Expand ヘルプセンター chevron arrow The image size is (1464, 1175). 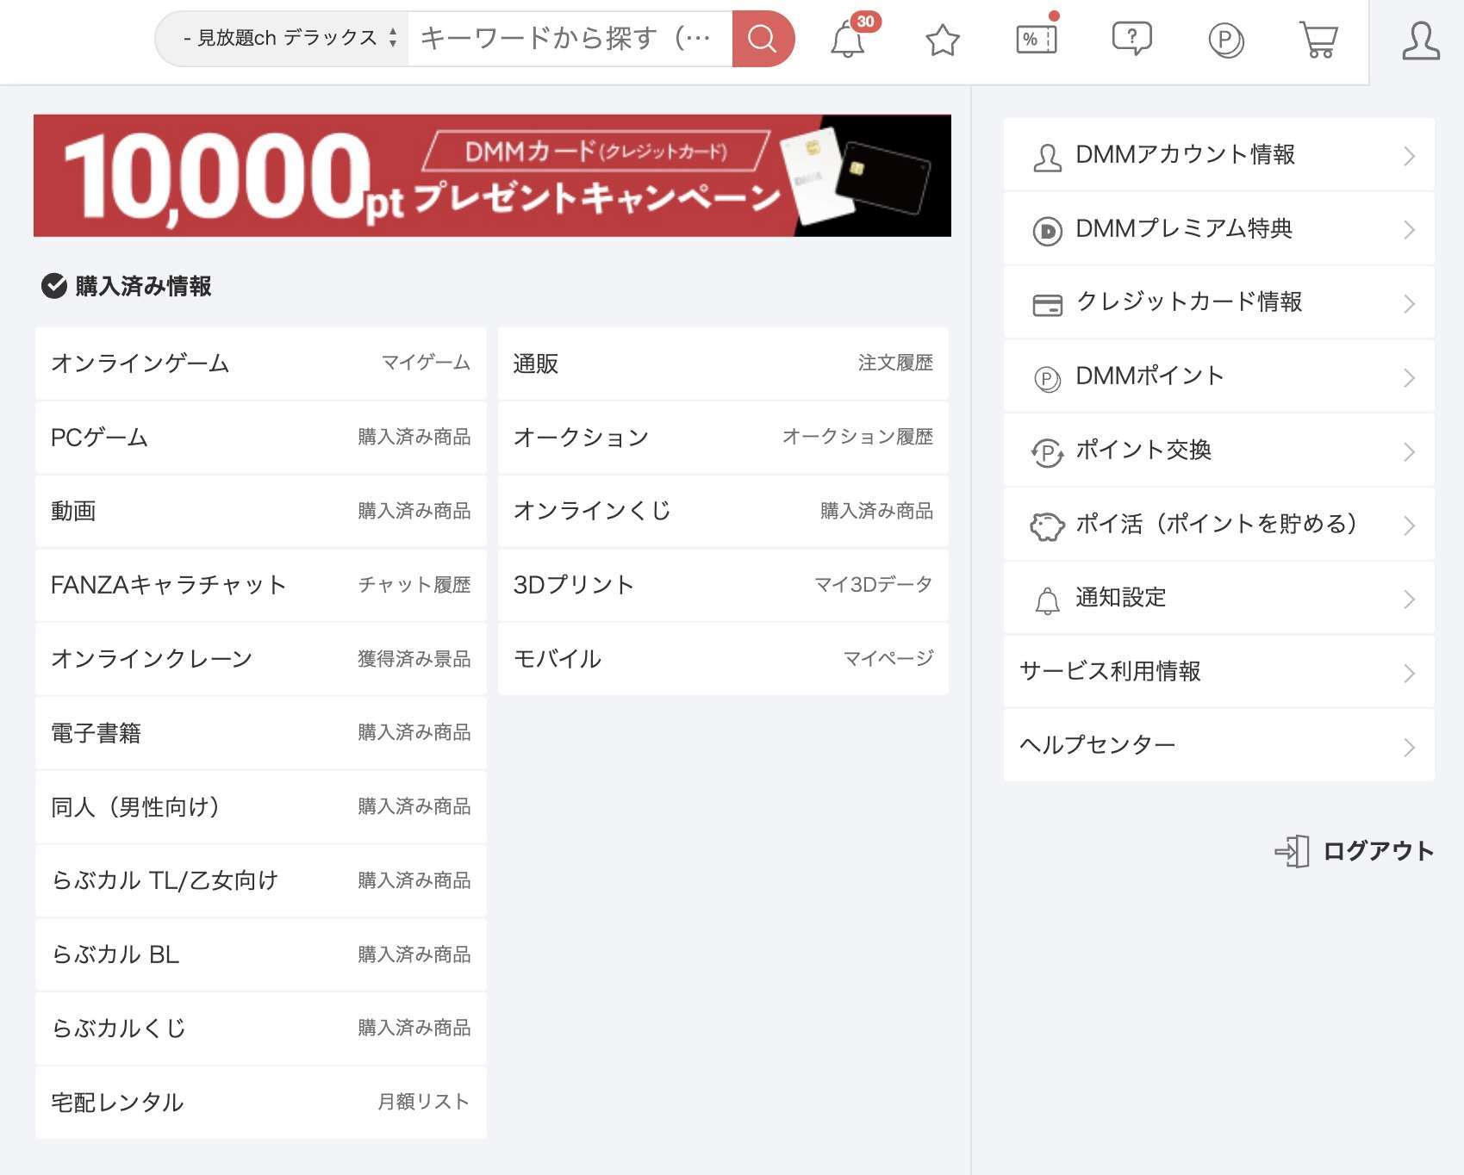click(1409, 747)
